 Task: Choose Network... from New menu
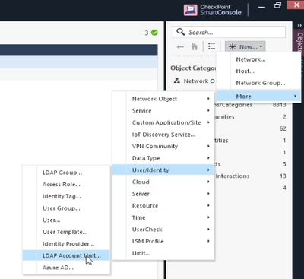(x=258, y=59)
